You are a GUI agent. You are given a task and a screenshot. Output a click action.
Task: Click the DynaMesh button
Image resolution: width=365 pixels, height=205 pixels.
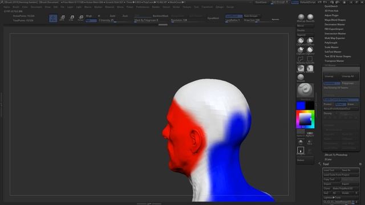point(213,18)
